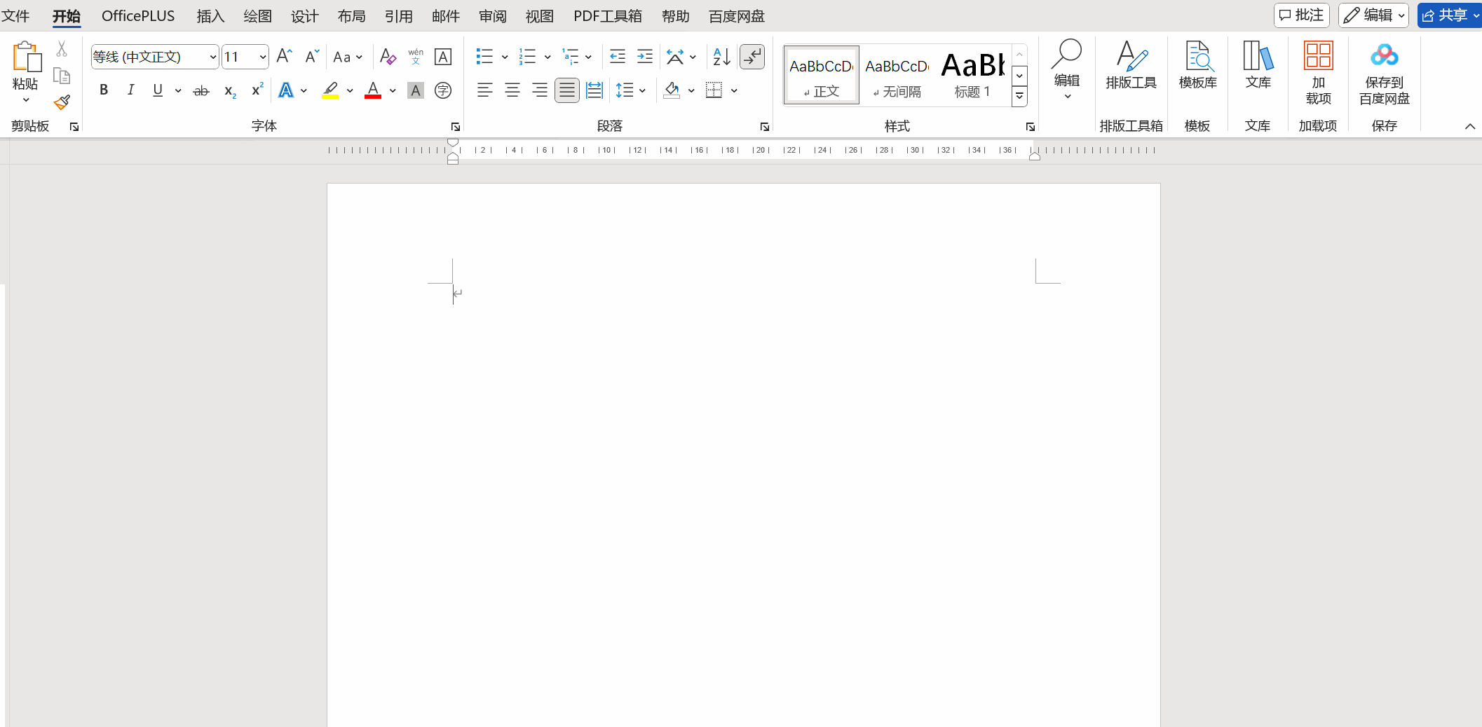Expand the styles gallery more arrow

tap(1020, 97)
